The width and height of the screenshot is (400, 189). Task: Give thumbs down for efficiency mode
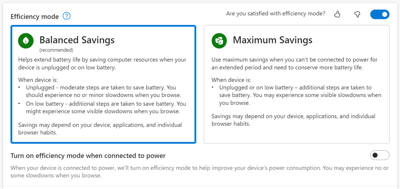pos(357,14)
